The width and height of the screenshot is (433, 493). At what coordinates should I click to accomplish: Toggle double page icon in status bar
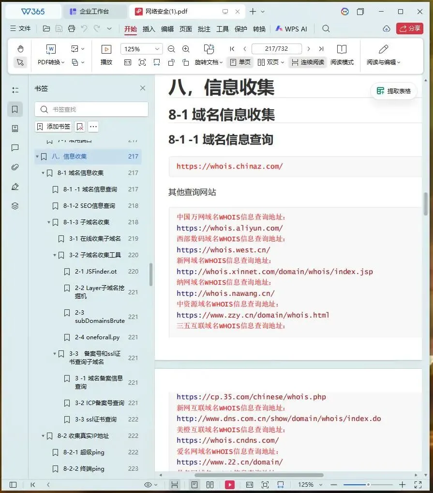[210, 485]
